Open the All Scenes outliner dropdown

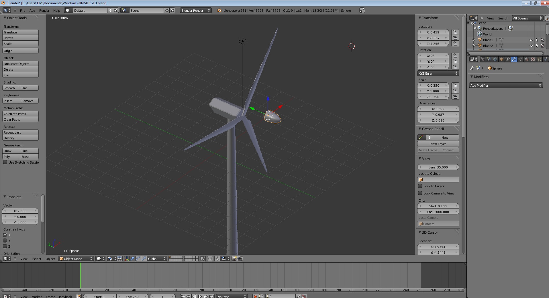527,18
